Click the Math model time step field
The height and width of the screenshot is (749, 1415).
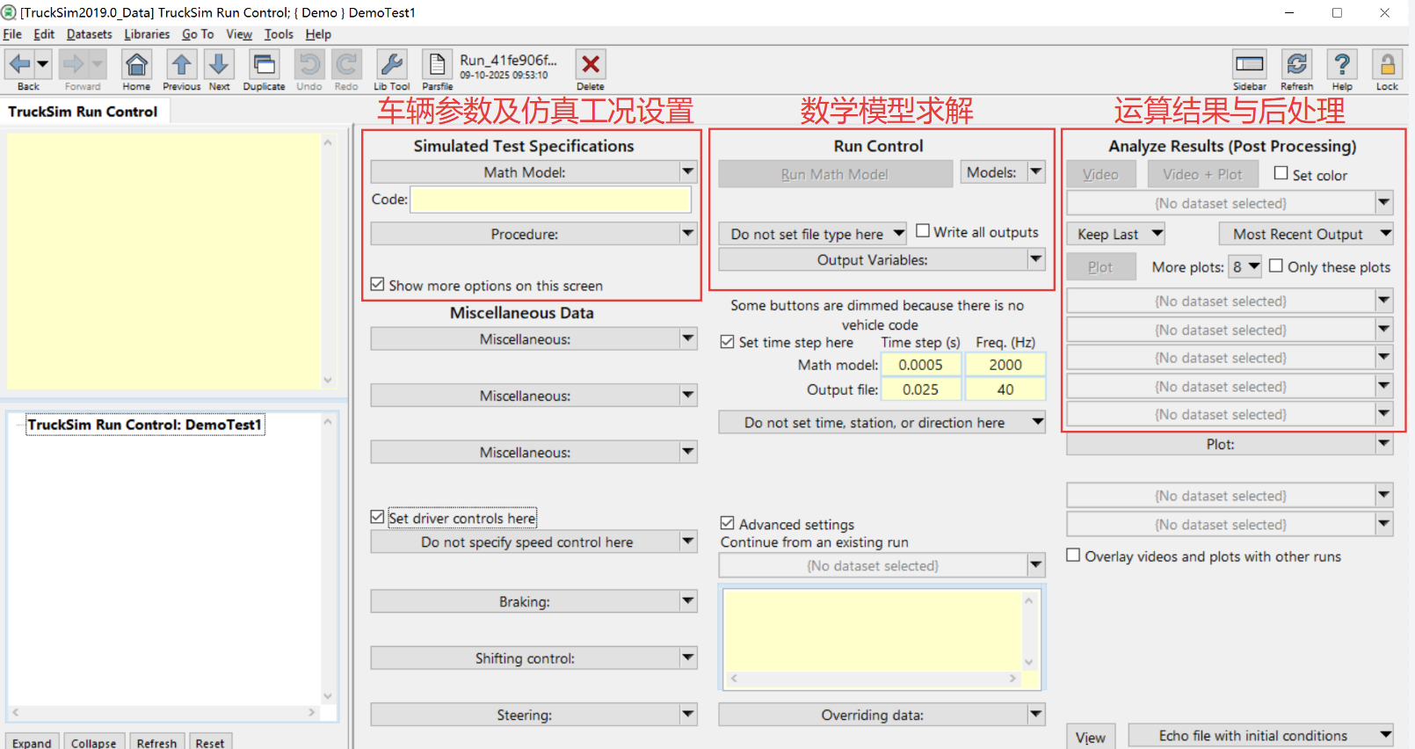pyautogui.click(x=920, y=365)
